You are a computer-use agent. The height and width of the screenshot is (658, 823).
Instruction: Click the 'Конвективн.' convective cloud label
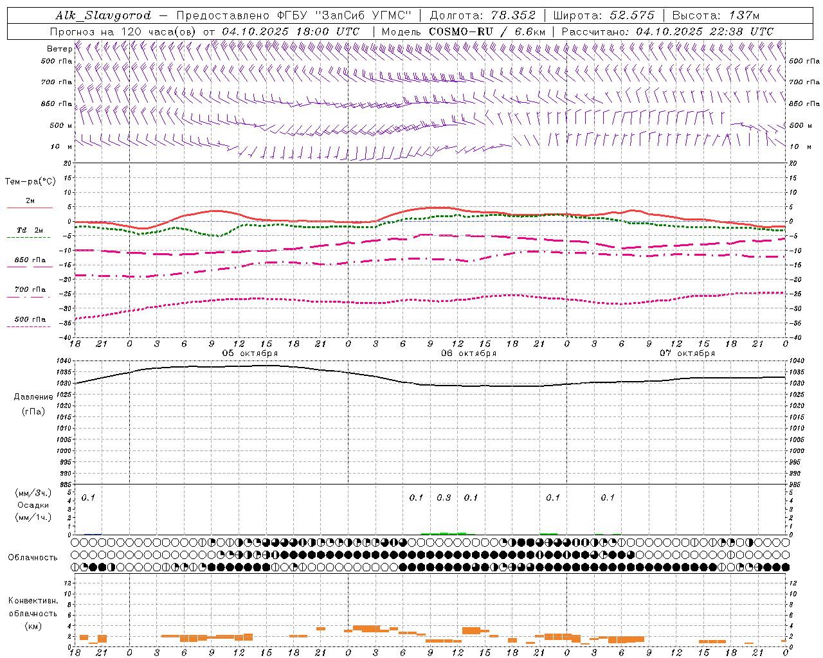point(33,601)
